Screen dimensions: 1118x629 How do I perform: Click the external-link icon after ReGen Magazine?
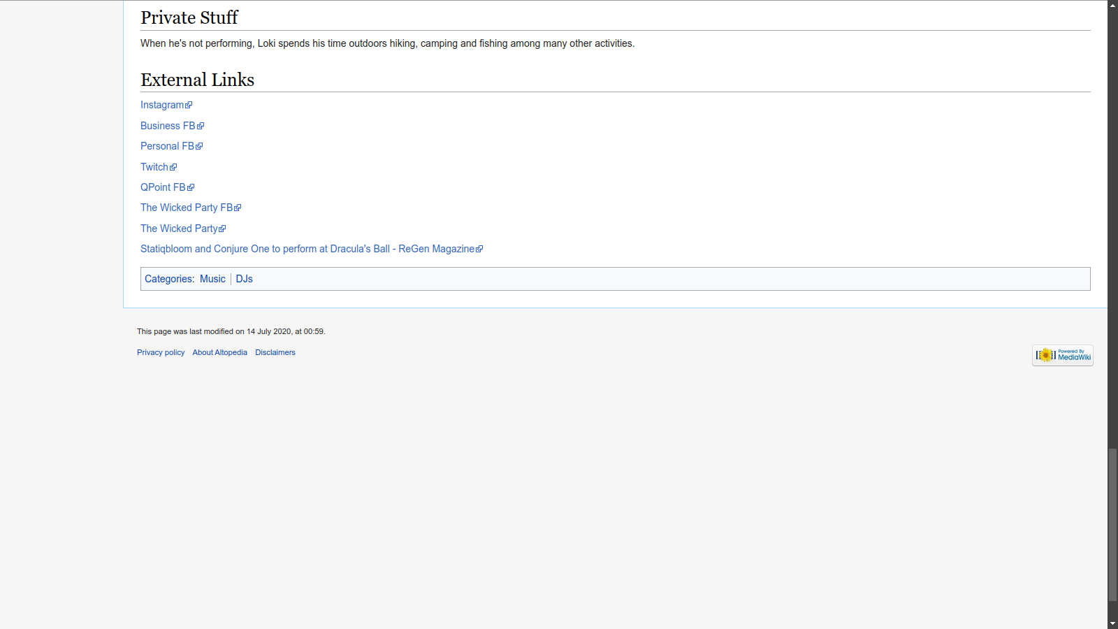tap(479, 250)
